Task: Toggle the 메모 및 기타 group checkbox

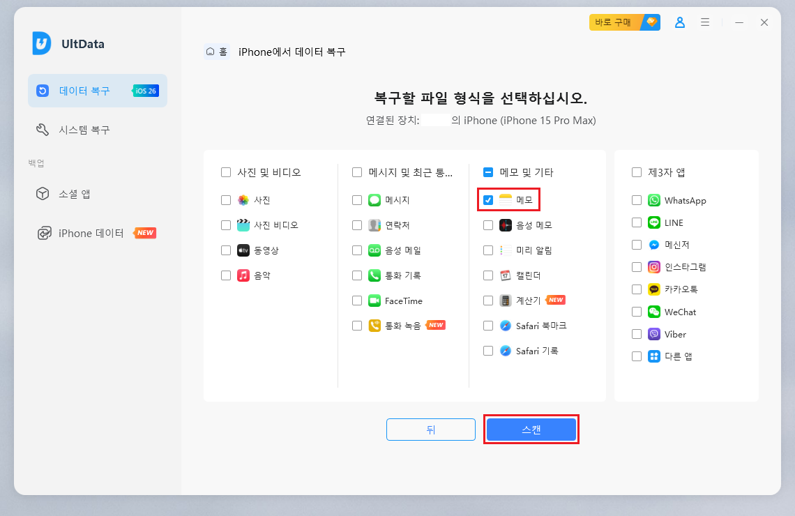Action: tap(488, 172)
